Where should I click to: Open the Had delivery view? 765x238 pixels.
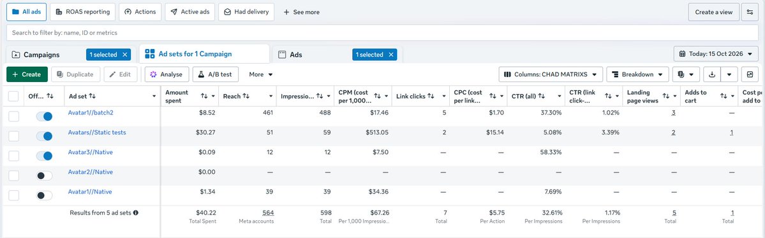[246, 12]
